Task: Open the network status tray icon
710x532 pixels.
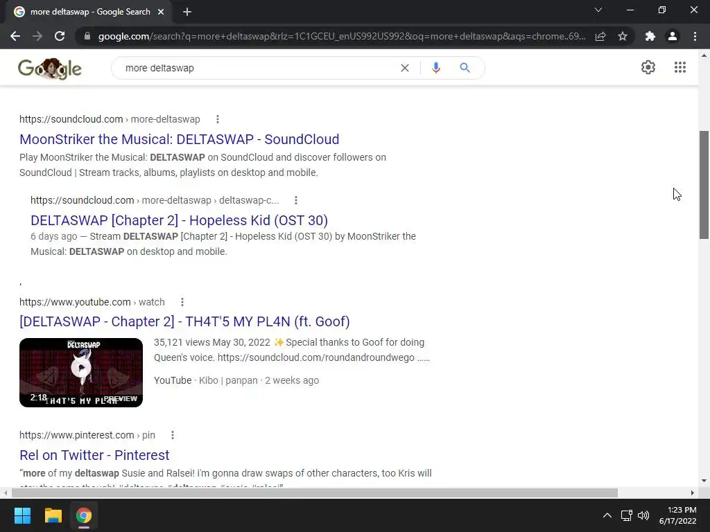Action: coord(627,515)
